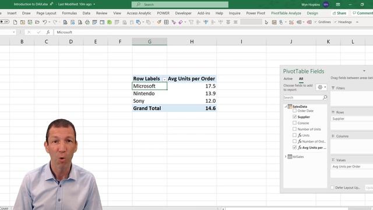
Task: Switch to the Active fields tab
Action: pos(288,79)
